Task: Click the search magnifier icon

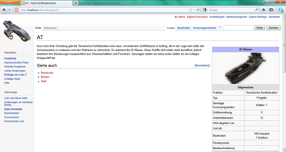Action: [256, 10]
